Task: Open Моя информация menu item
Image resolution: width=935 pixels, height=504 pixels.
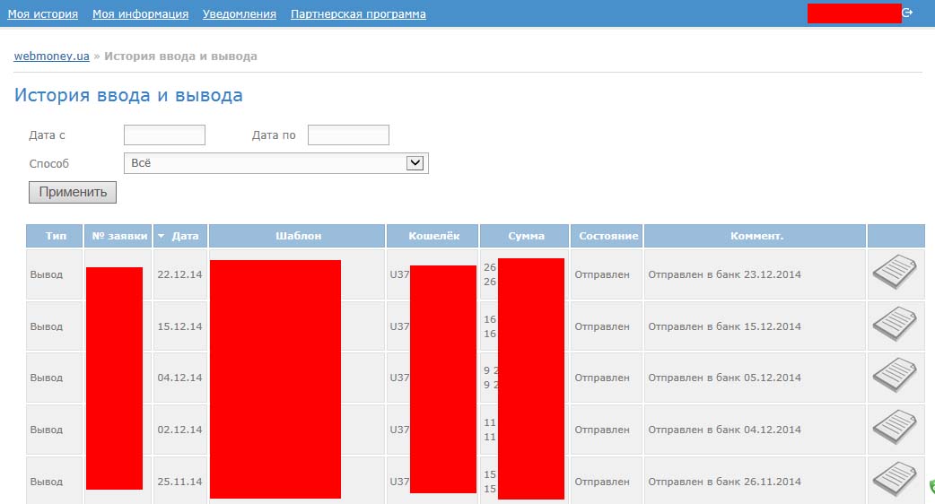Action: (140, 14)
